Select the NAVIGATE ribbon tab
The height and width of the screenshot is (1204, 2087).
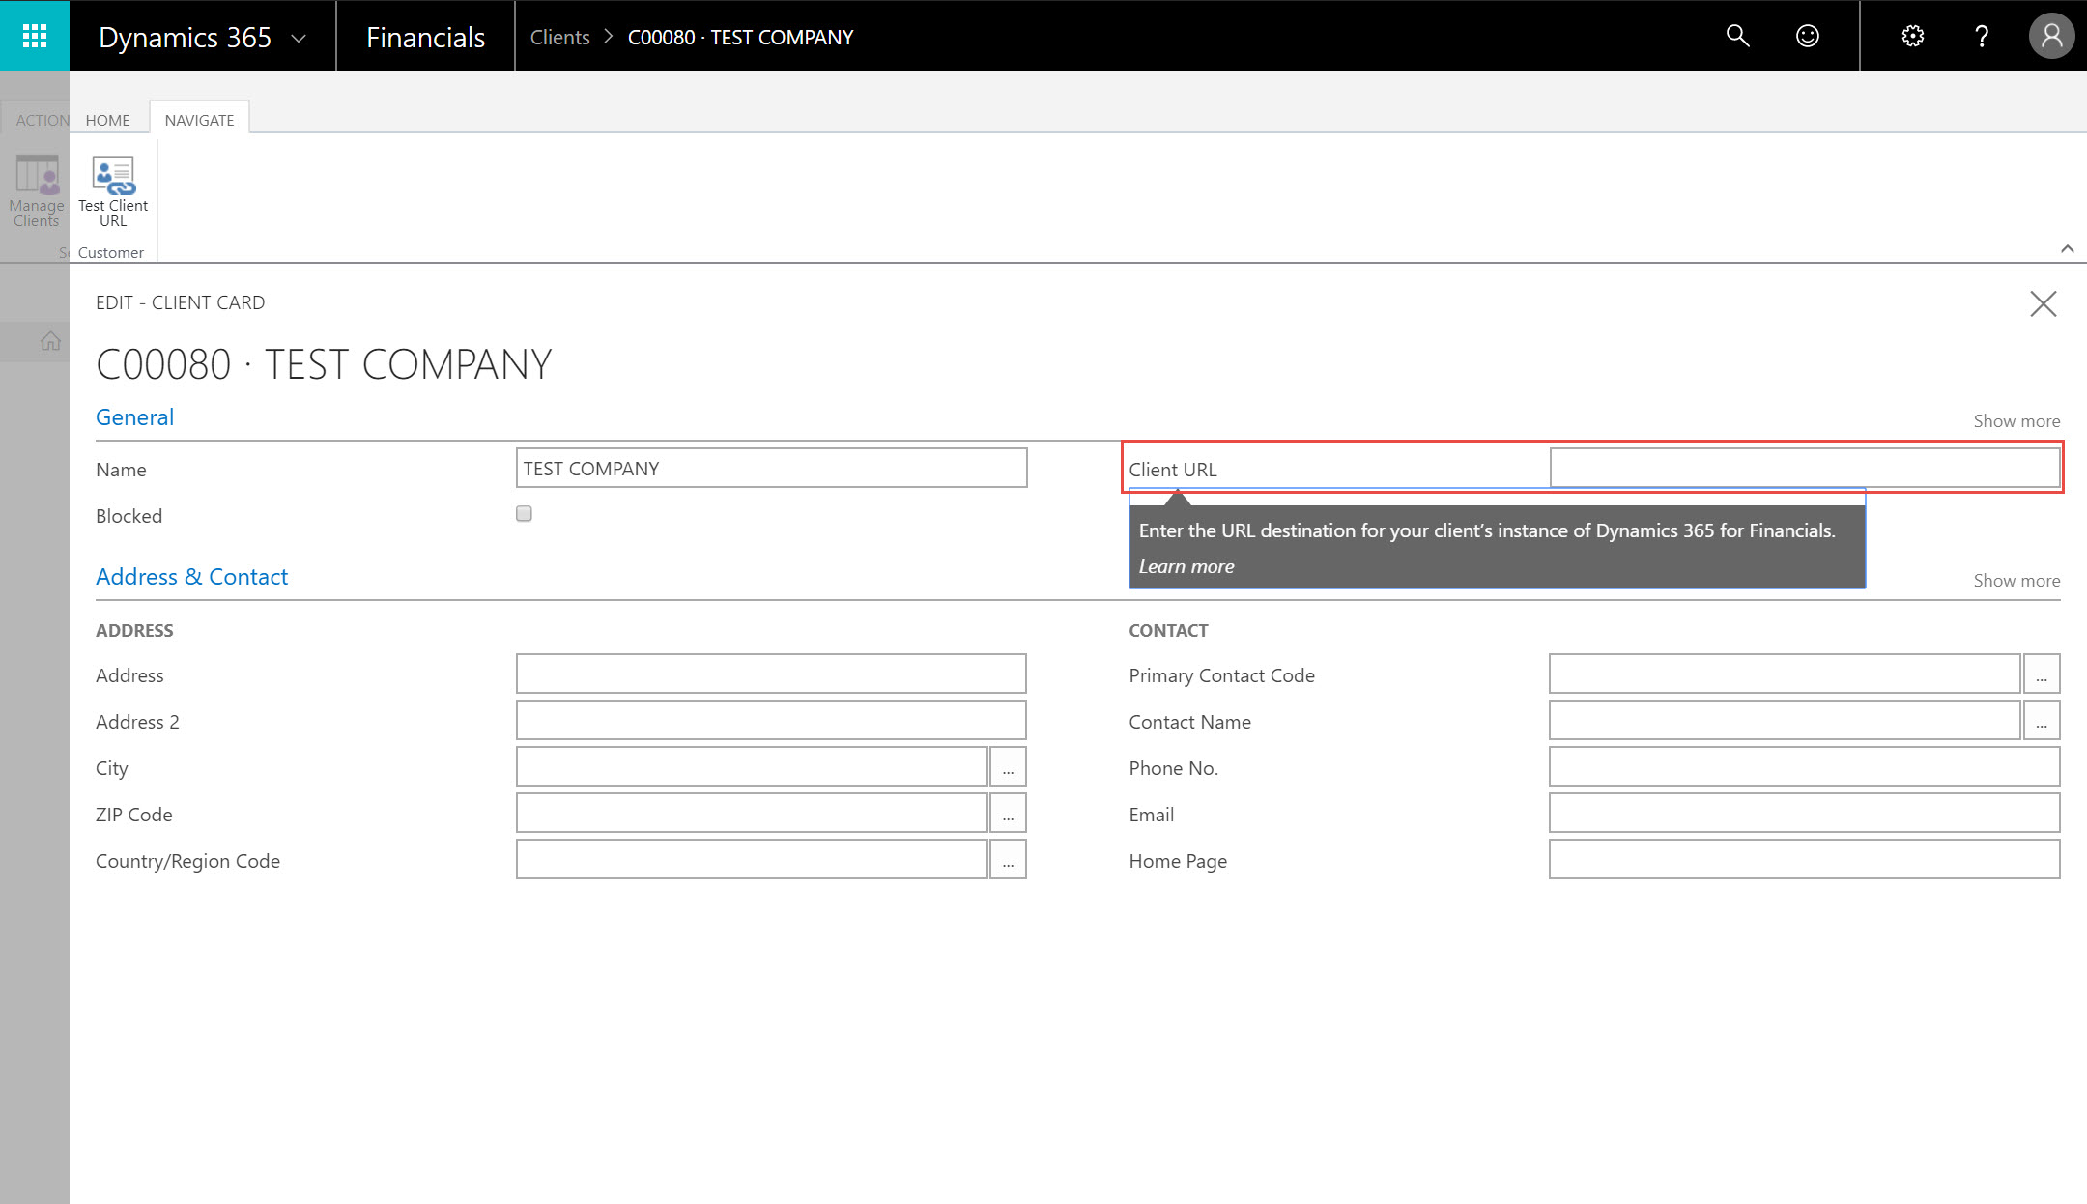(199, 120)
